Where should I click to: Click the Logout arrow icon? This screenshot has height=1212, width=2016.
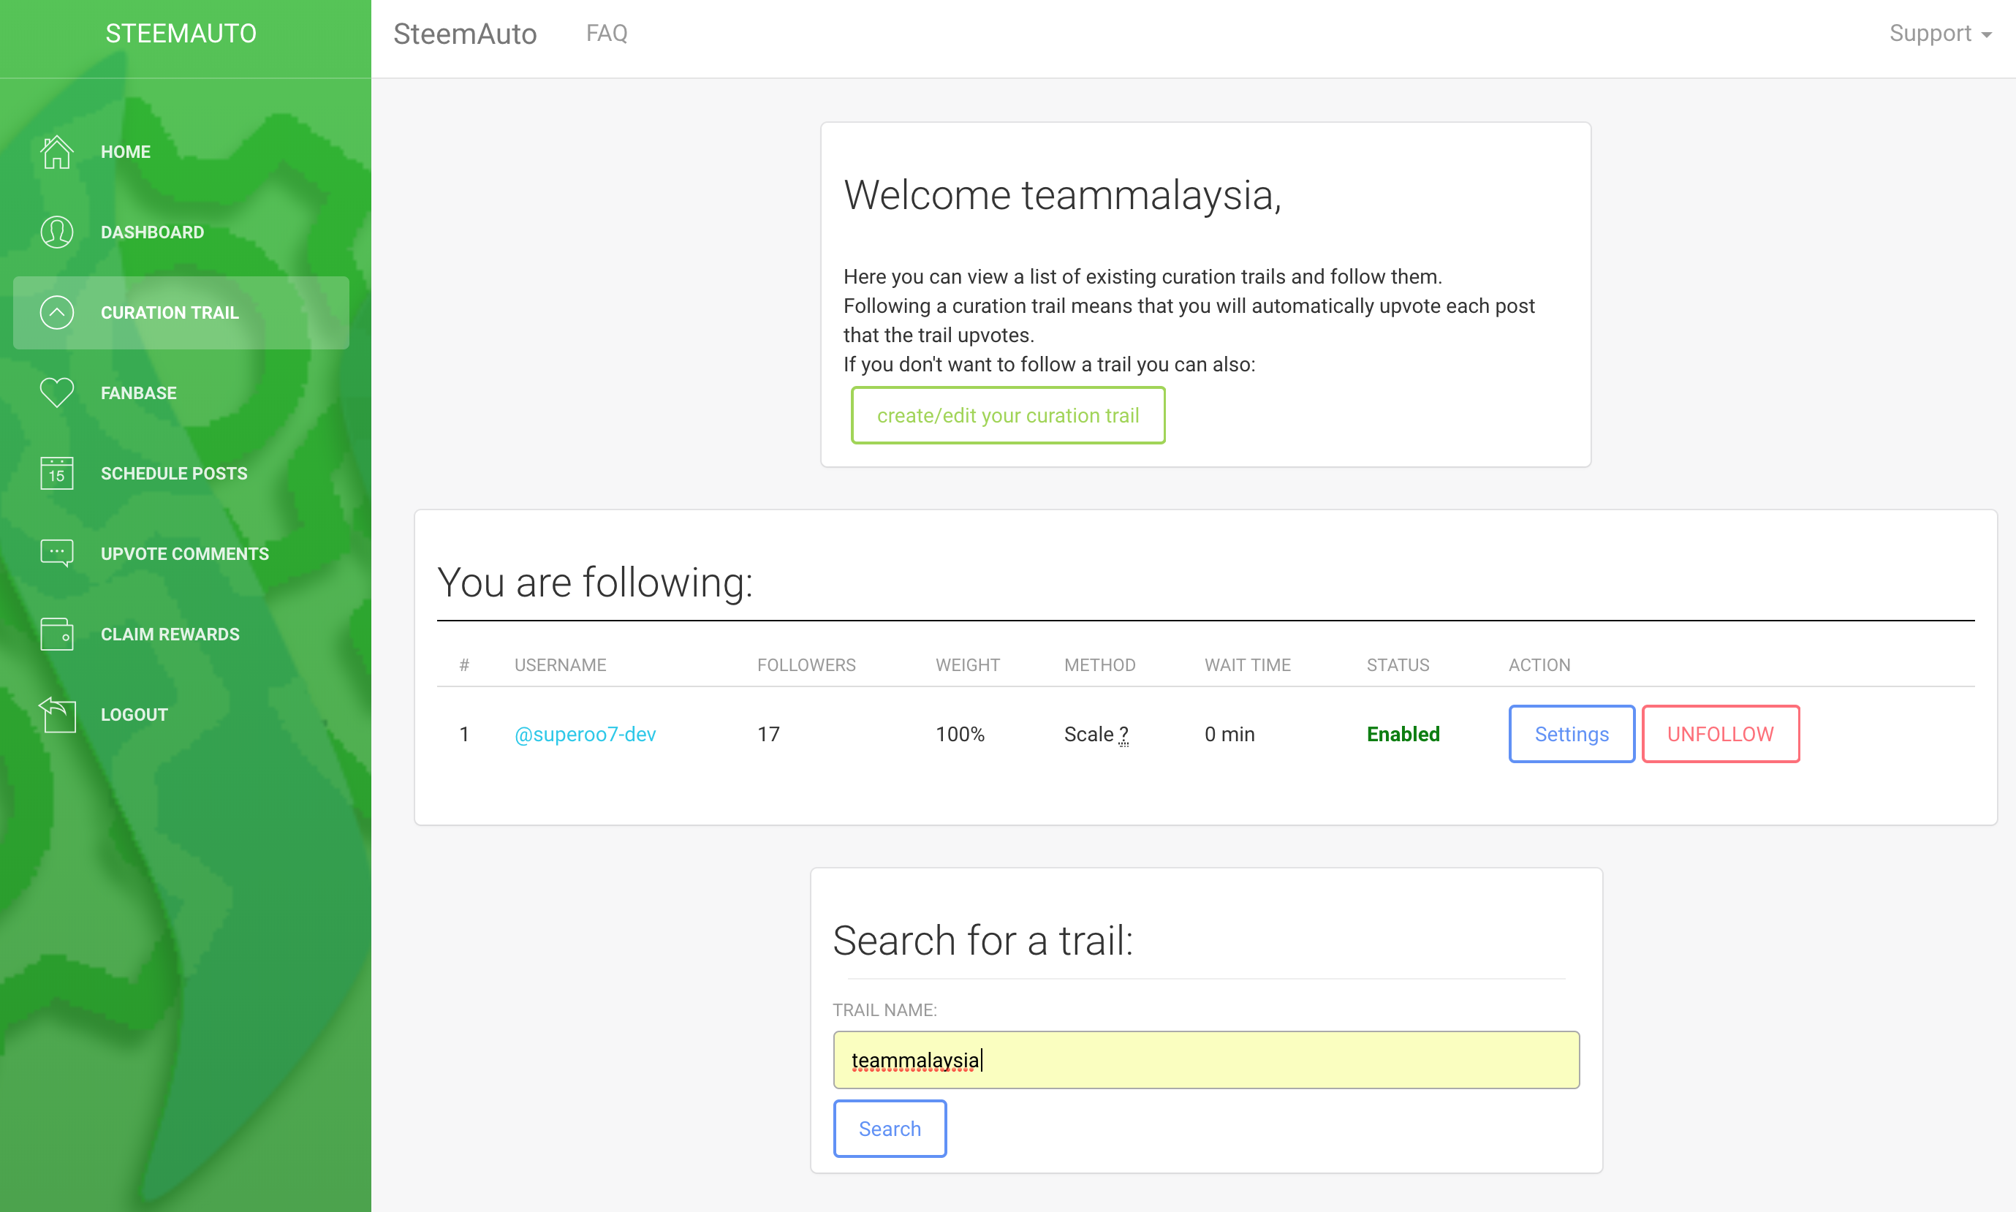[56, 715]
